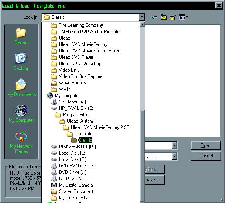This screenshot has height=203, width=225.
Task: Pick the Ulead DVD Workshop folder
Action: pos(76,64)
